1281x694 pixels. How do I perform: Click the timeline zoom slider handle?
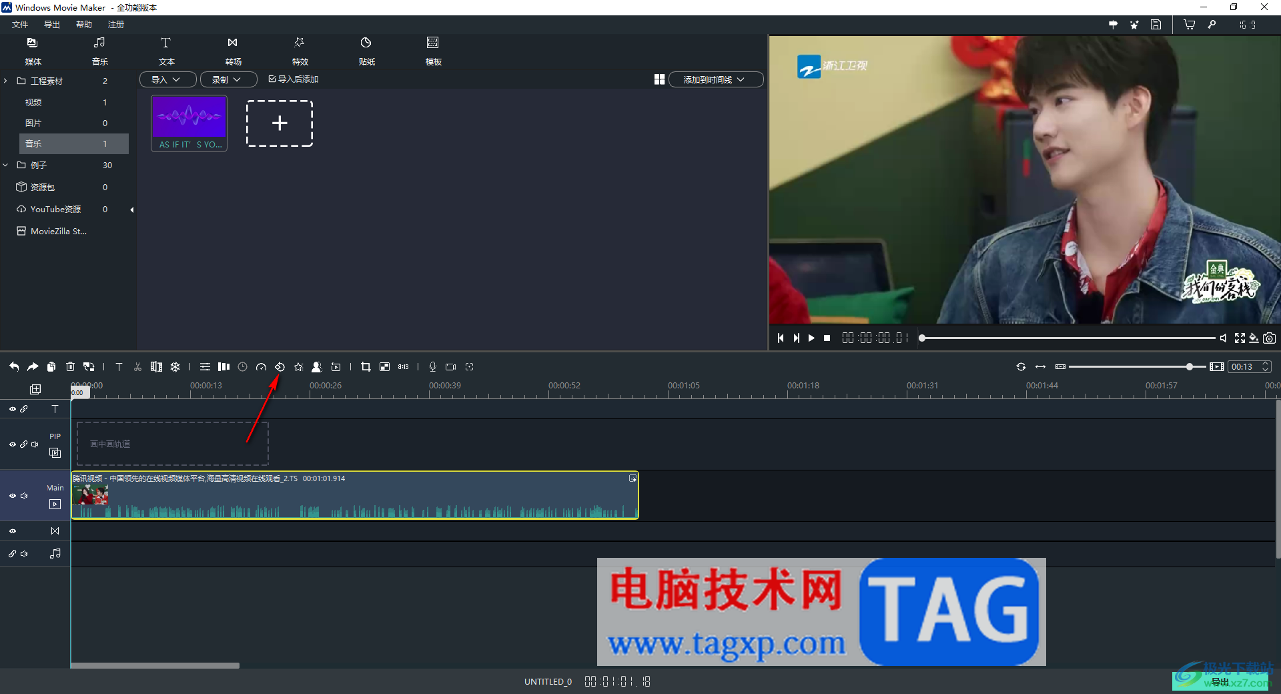click(1190, 366)
